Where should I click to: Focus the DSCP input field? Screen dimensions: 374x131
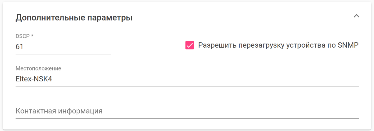[63, 47]
